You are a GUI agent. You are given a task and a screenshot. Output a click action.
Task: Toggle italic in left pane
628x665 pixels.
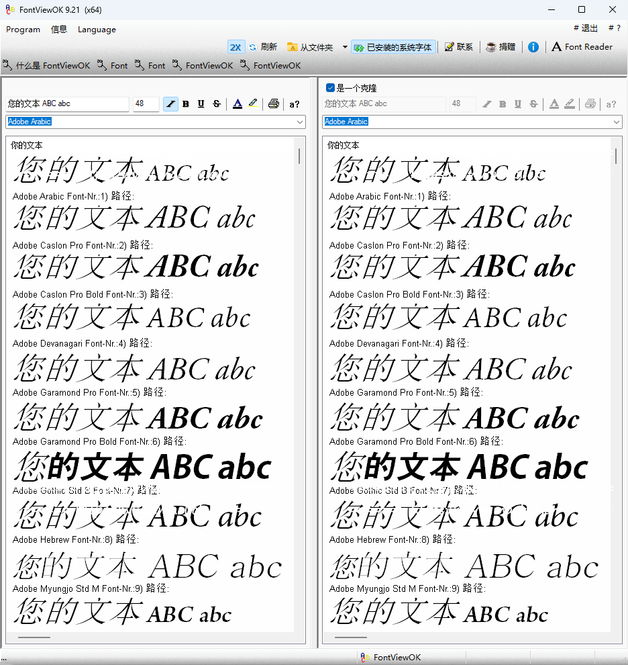(170, 104)
